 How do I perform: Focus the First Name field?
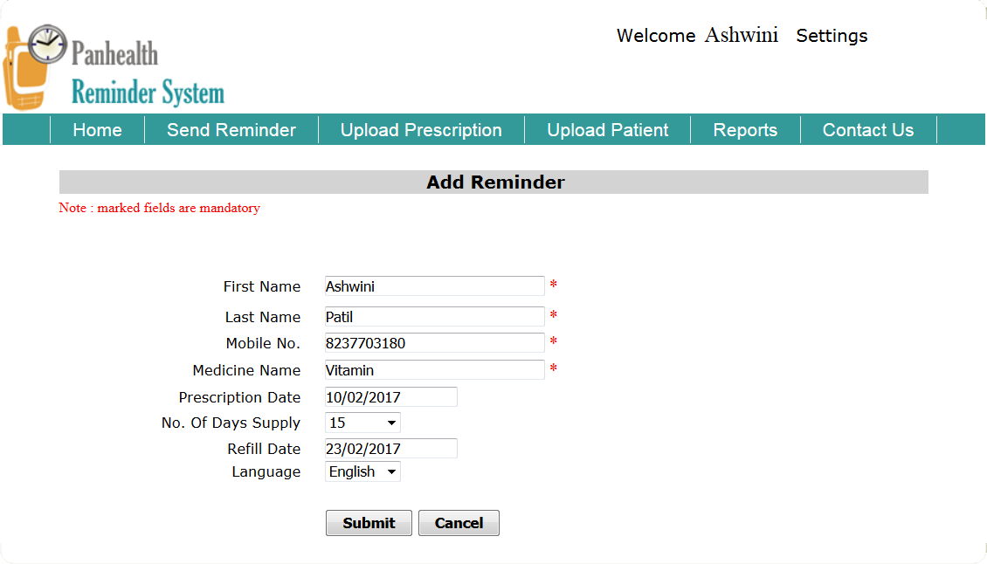[434, 285]
